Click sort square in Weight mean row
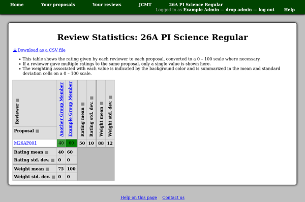This screenshot has width=305, height=202. click(x=47, y=169)
